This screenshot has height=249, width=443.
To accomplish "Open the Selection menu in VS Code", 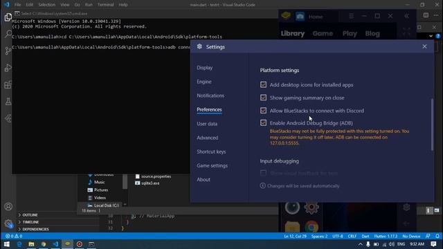I will point(46,5).
